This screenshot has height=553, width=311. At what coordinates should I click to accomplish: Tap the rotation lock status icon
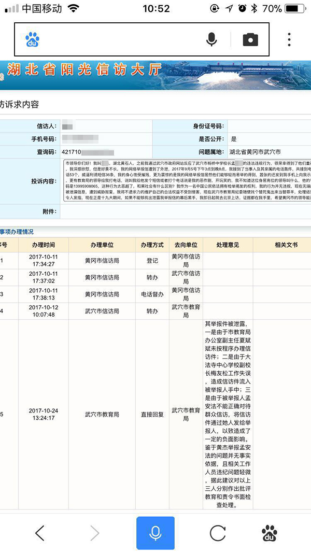pos(215,8)
